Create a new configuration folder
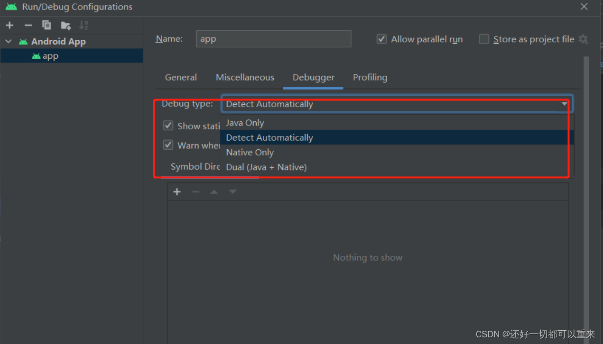 (x=65, y=25)
